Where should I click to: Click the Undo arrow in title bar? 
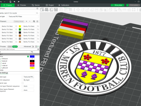tap(14, 2)
